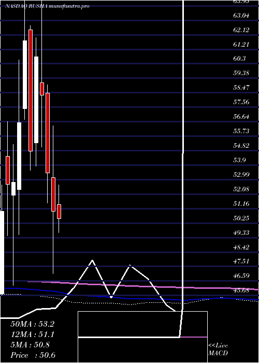Click the 58.47 price axis label
Screen dimensions: 259x363
click(x=241, y=88)
